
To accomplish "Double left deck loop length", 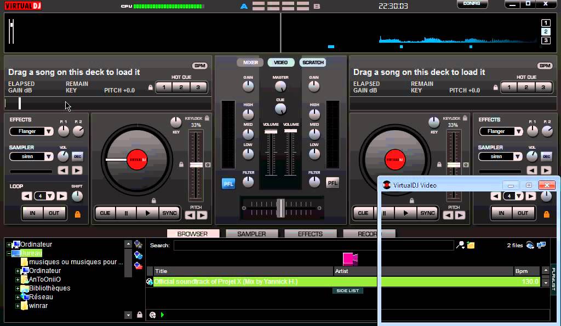I will point(61,196).
